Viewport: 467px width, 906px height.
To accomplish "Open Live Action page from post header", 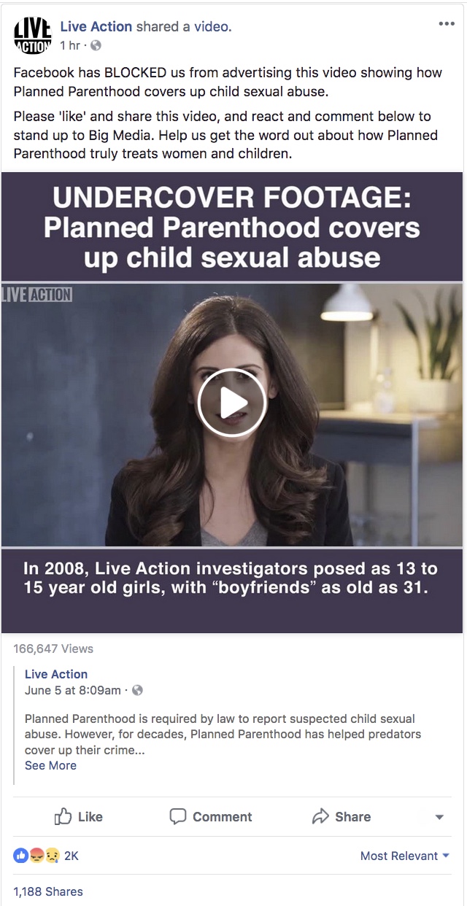I will (96, 26).
